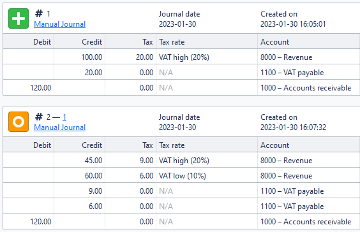
Task: Click the hash icon next to journal number 1
Action: pyautogui.click(x=39, y=14)
